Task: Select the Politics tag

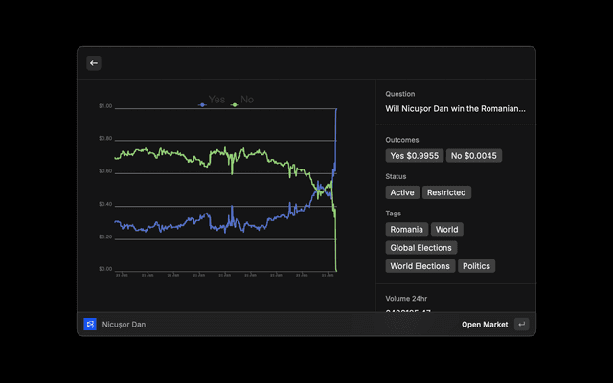Action: [477, 266]
